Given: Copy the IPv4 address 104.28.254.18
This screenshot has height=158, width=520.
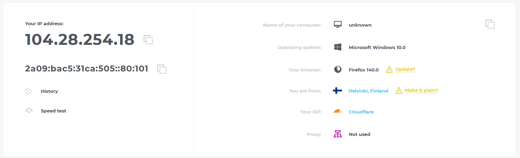Looking at the screenshot, I should 149,40.
